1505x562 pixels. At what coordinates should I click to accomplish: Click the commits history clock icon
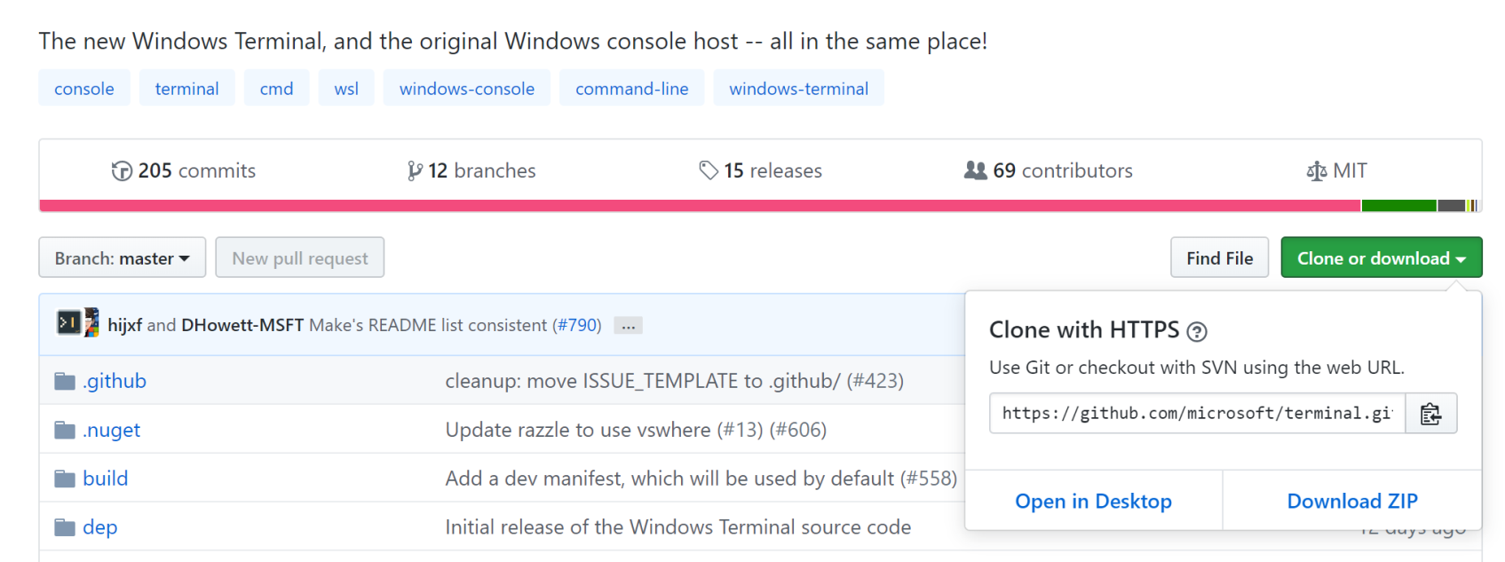coord(122,170)
